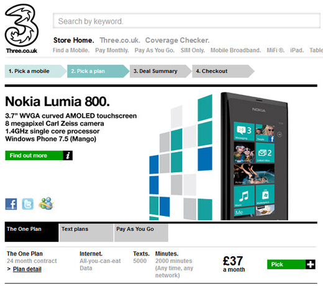The height and width of the screenshot is (286, 323).
Task: Click the info icon beside Find out more
Action: [x=68, y=155]
